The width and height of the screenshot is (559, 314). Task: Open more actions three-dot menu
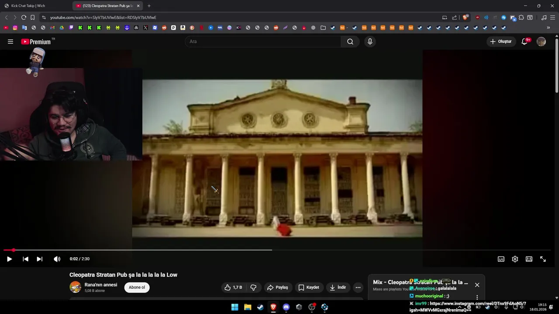click(358, 287)
